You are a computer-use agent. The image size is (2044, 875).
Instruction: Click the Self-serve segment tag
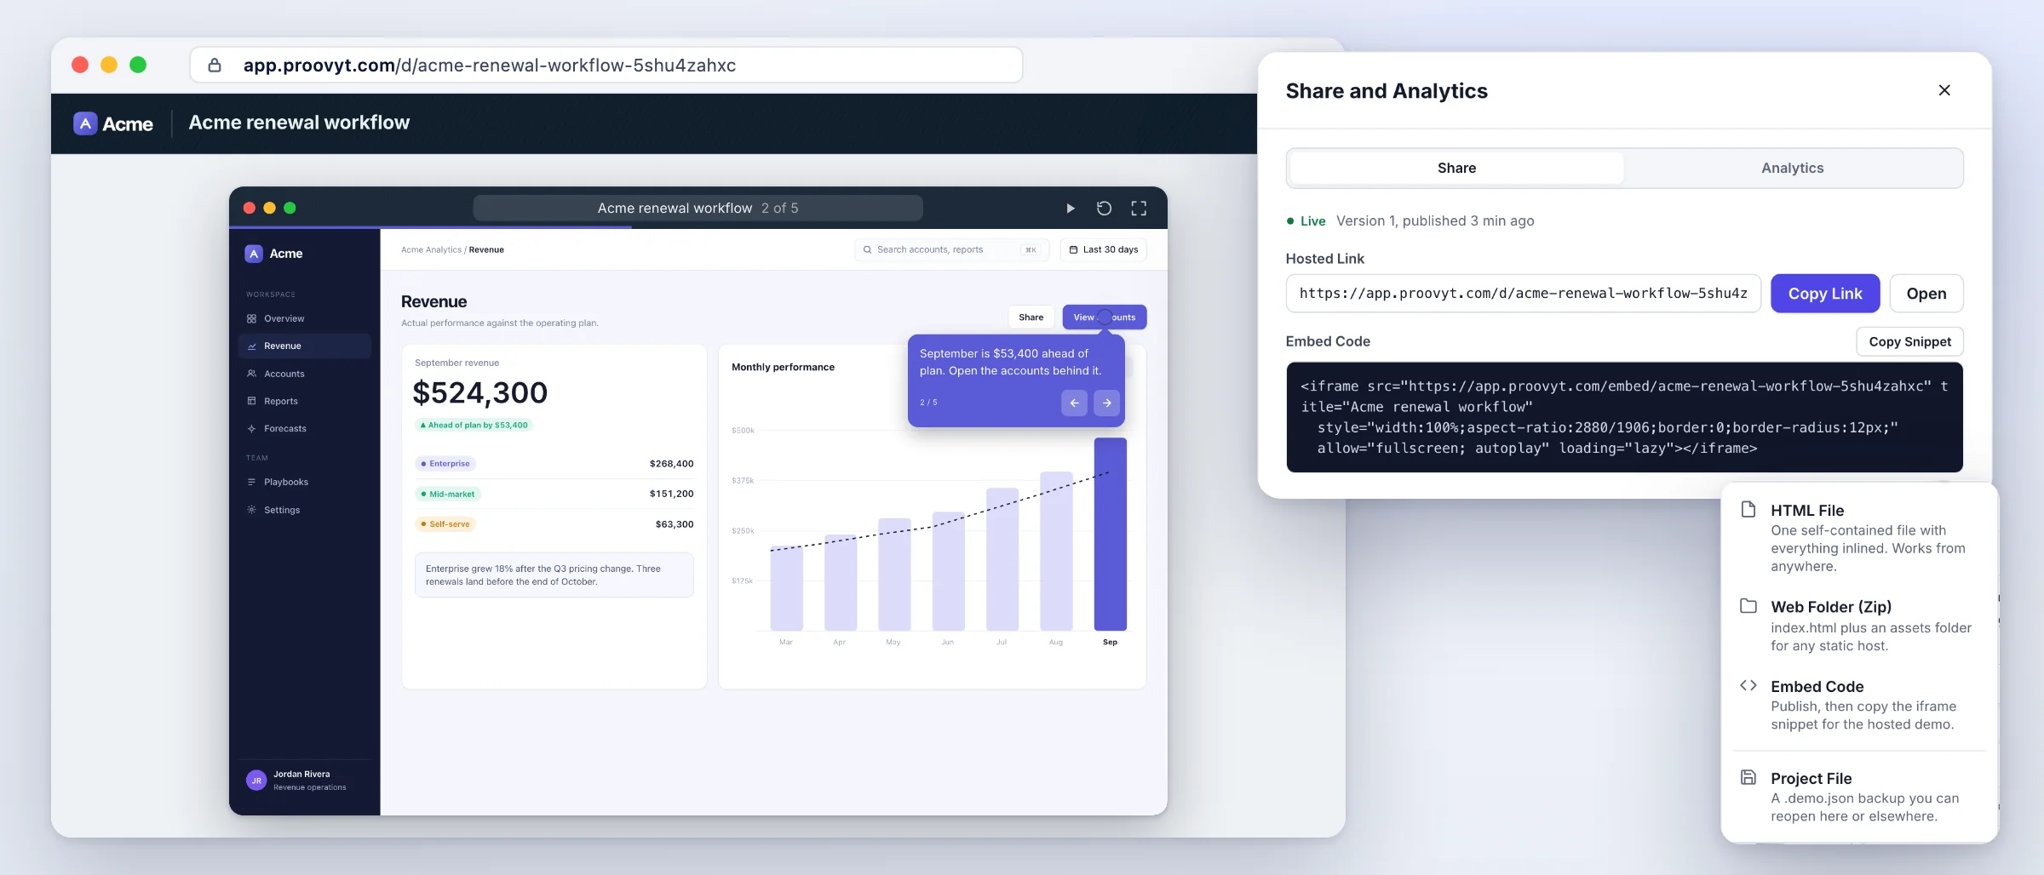click(445, 524)
